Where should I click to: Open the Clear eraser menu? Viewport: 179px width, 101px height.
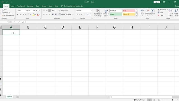coord(161,15)
